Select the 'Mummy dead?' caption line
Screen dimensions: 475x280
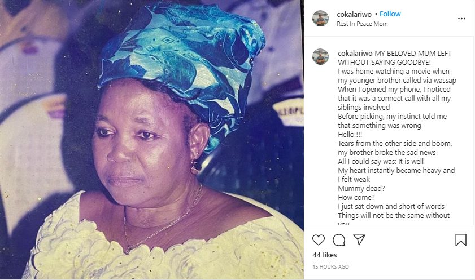click(361, 189)
